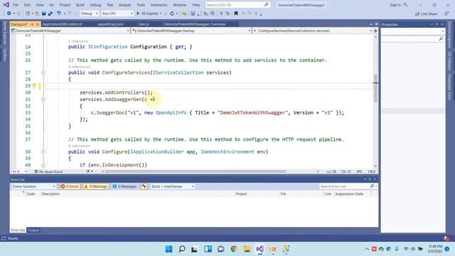Switch to the Output tab
The width and height of the screenshot is (455, 256).
point(33,230)
